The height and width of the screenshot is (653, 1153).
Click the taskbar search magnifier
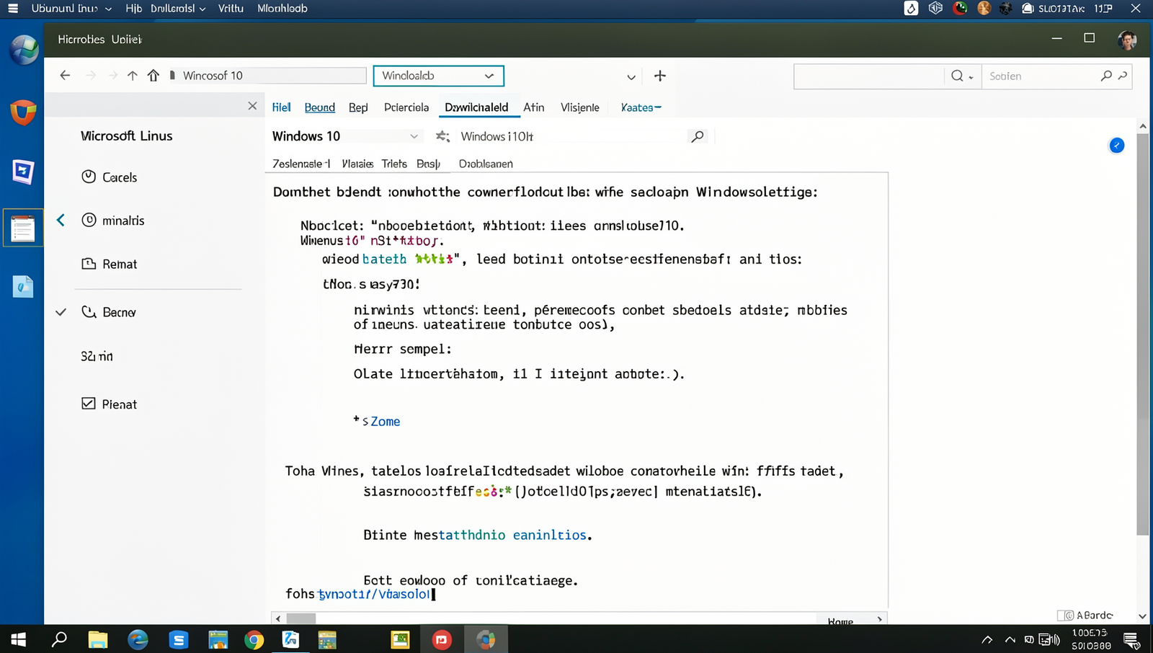tap(59, 639)
